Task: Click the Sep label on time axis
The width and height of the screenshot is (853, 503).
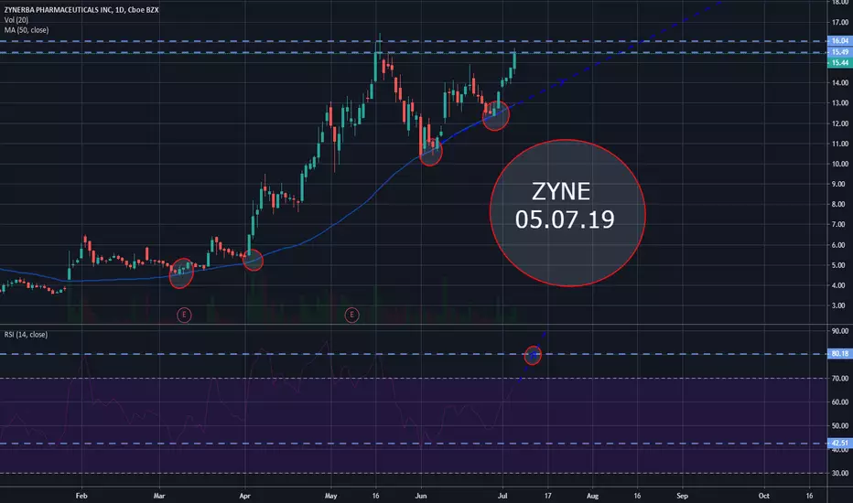Action: pyautogui.click(x=682, y=496)
